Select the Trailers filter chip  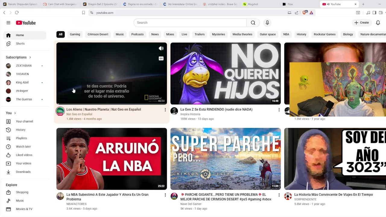point(200,34)
